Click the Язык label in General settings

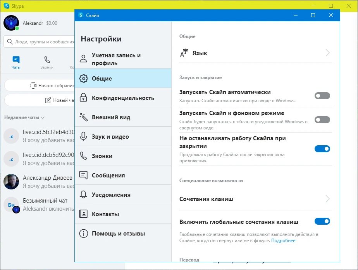200,53
